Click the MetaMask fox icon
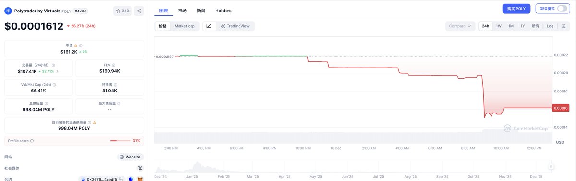Viewport: 576px width, 181px height. 140,179
